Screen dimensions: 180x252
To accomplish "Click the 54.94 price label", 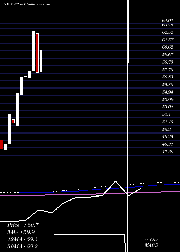I will tap(168, 92).
